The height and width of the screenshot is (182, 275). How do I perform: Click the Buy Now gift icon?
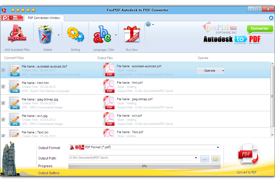click(132, 34)
